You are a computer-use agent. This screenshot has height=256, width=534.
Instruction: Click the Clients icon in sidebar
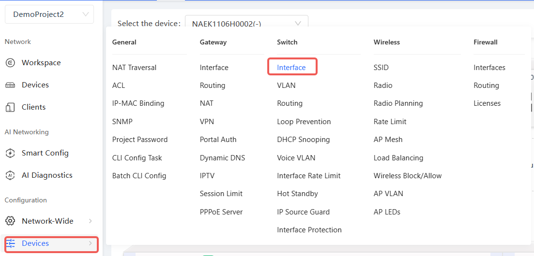click(10, 107)
